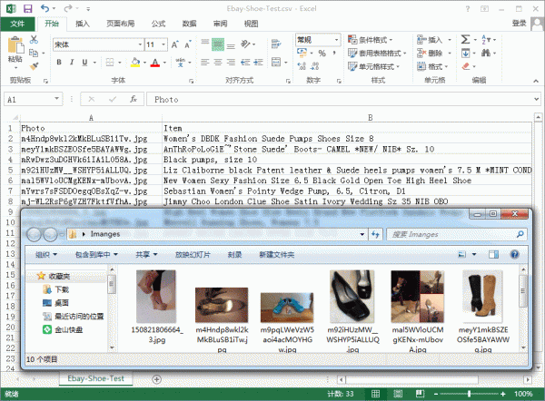Switch to the Insert ribbon tab
The height and width of the screenshot is (401, 545).
click(83, 24)
